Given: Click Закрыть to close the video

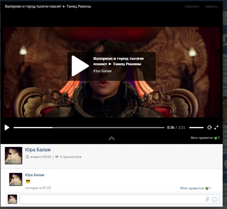Looking at the screenshot, I should click(212, 6).
